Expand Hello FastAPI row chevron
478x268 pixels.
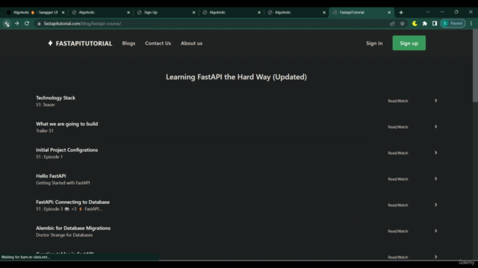435,179
